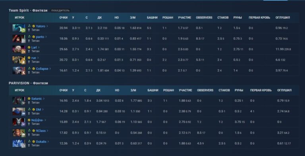
Task: Click the grey role badge on panto's hero portrait
Action: (23, 41)
